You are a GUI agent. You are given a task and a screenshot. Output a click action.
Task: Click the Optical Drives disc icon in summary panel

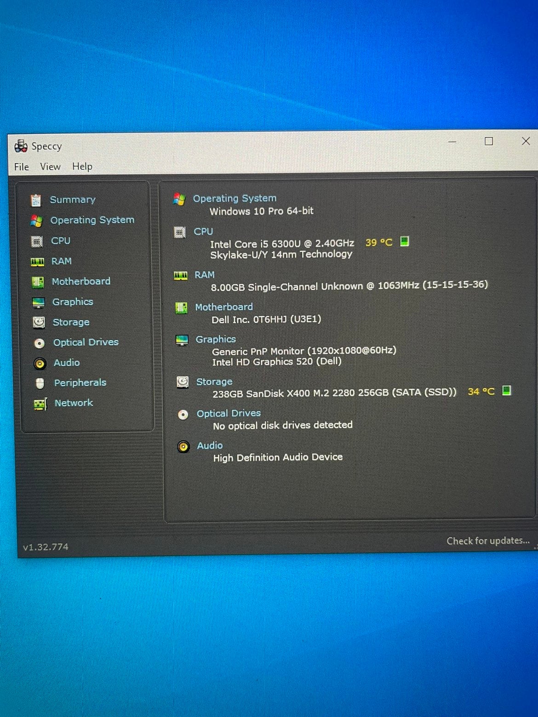coord(183,415)
